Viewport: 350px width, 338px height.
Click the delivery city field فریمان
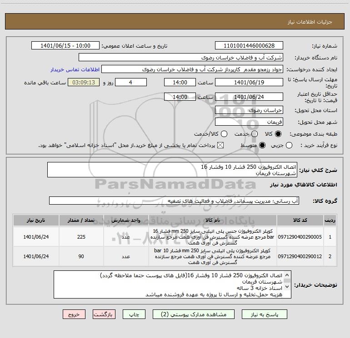tap(249, 122)
